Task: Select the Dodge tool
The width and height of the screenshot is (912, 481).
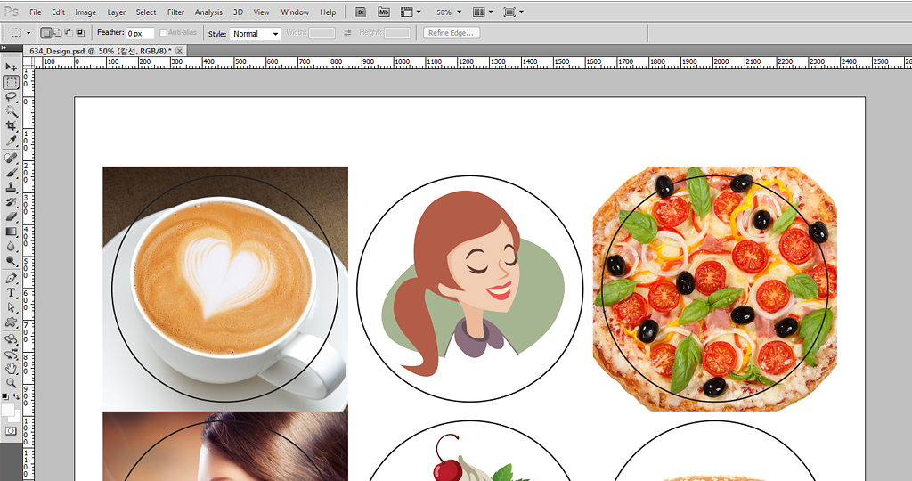Action: (x=11, y=261)
